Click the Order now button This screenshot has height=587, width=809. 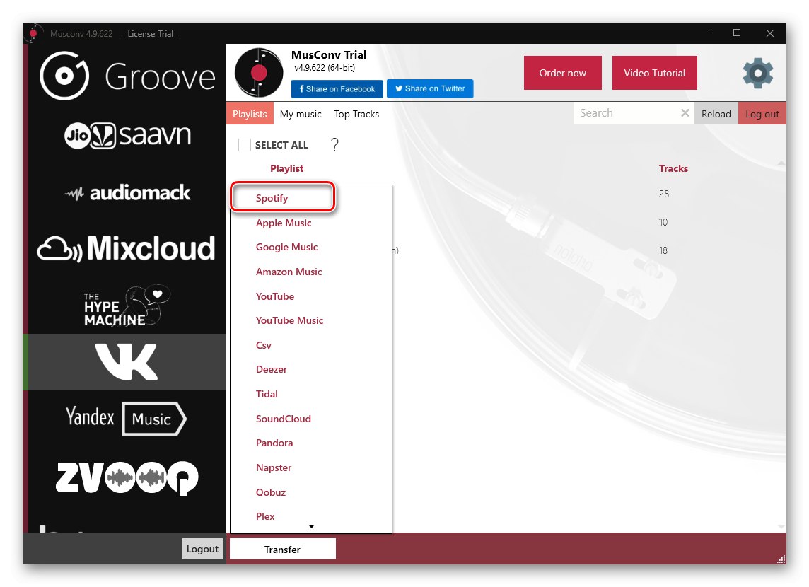562,73
